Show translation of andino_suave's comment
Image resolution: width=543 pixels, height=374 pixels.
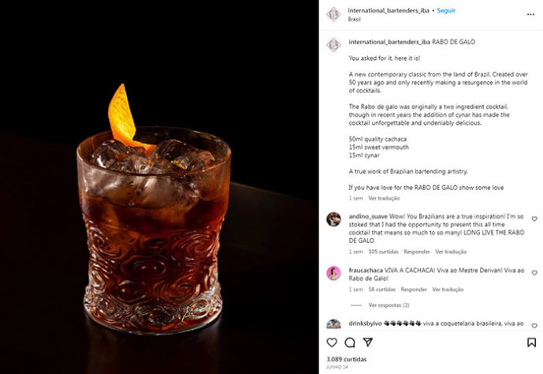[x=451, y=252]
